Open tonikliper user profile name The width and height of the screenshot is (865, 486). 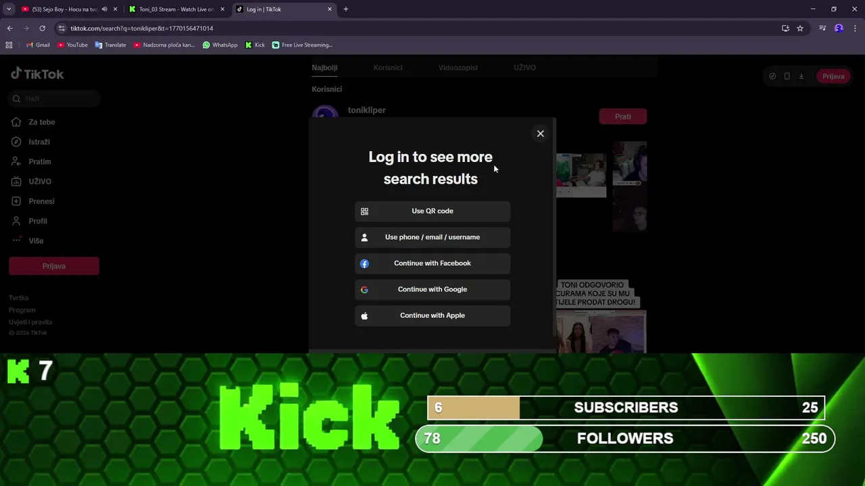click(367, 110)
